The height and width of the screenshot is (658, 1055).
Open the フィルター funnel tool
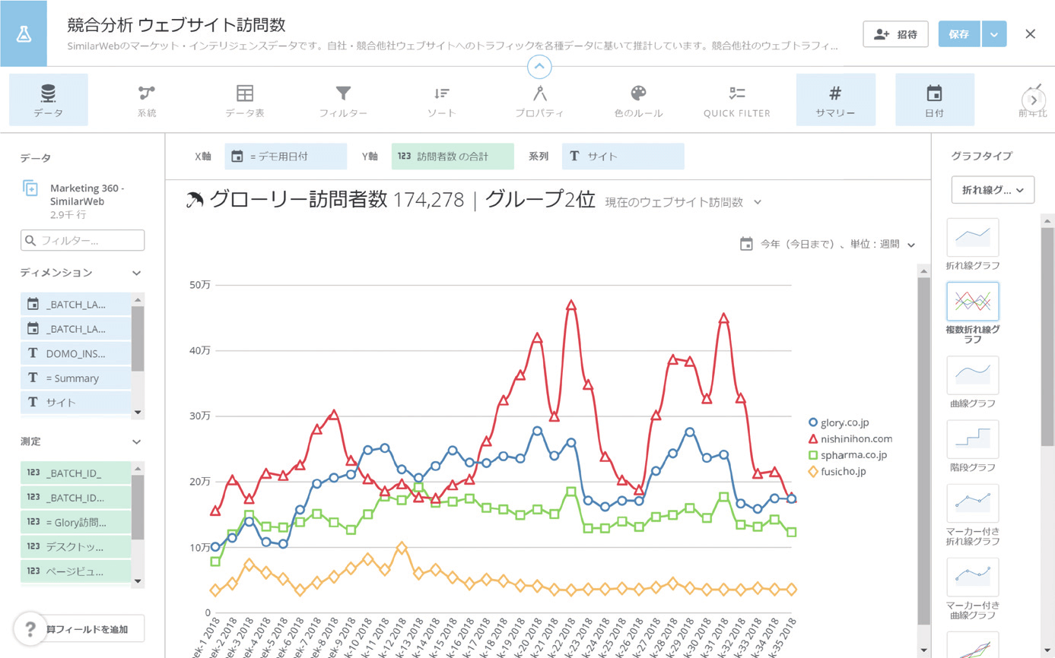[343, 100]
